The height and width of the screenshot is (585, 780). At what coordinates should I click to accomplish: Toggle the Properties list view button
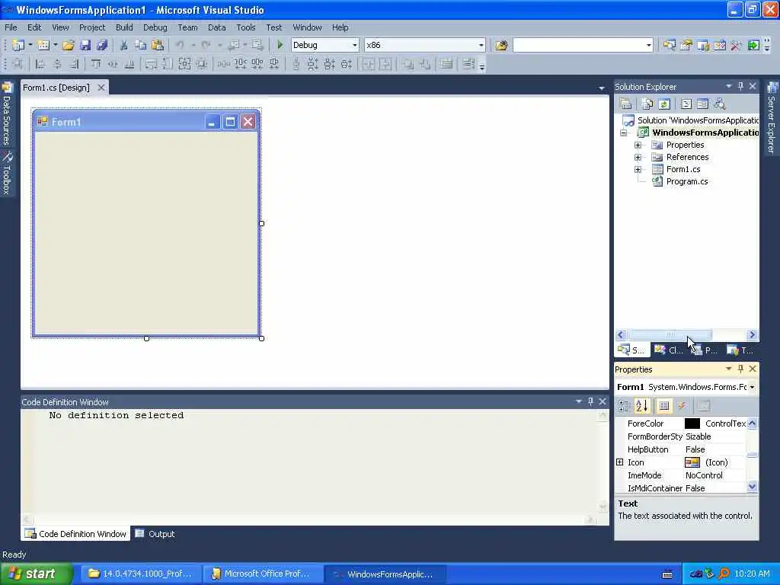coord(664,406)
